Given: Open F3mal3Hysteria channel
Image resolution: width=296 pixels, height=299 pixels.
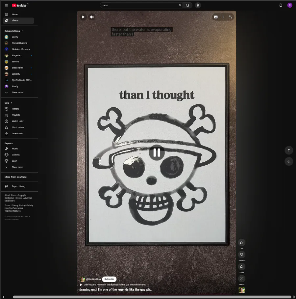Looking at the screenshot, I should point(18,43).
